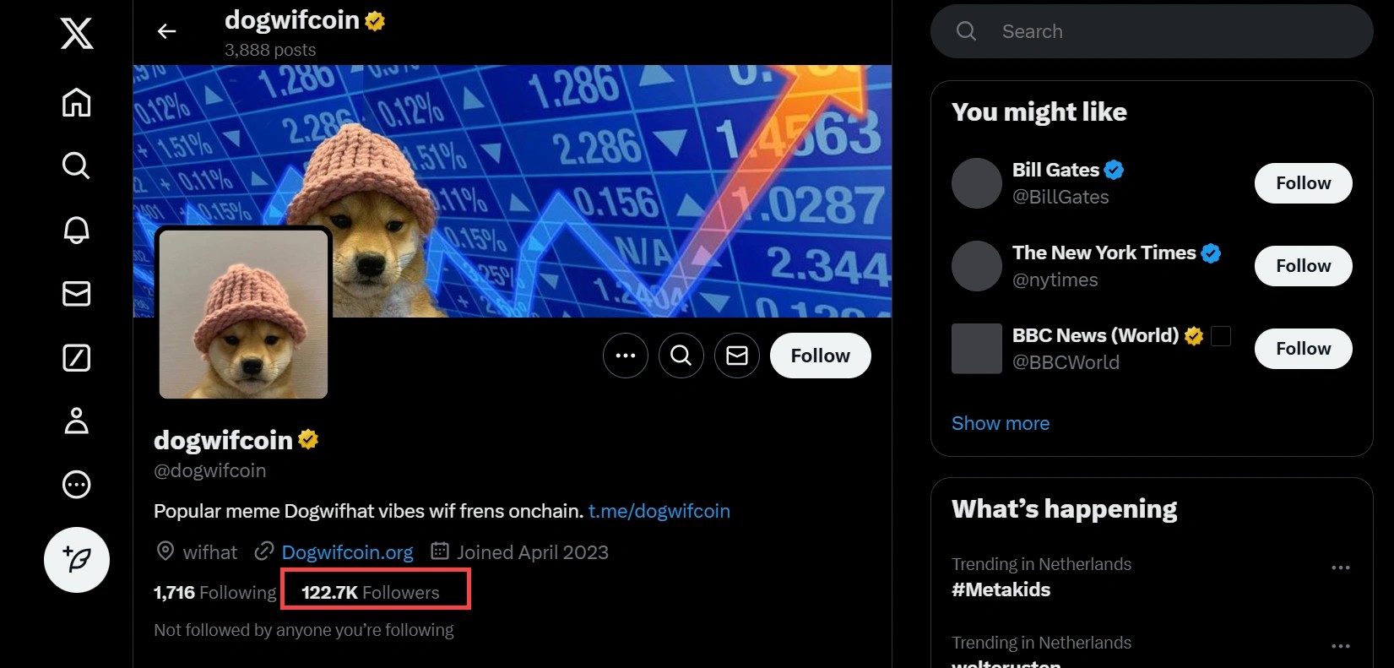
Task: Open the Profile icon in sidebar
Action: [x=77, y=421]
